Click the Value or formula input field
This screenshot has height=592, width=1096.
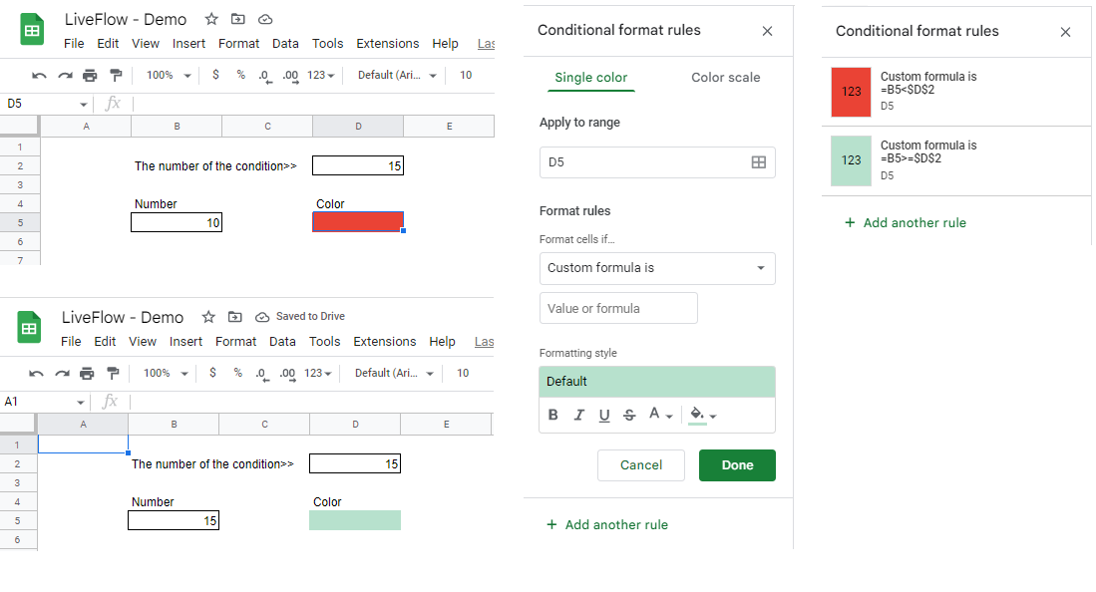[x=617, y=308]
